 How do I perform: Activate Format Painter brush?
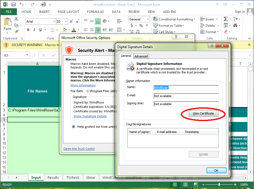16,31
